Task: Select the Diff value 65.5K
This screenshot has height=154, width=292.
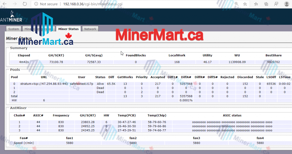Action: 111,84
